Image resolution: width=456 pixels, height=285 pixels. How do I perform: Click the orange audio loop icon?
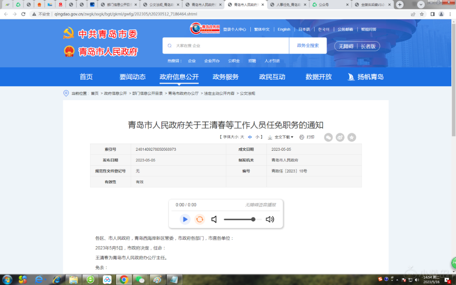click(200, 219)
